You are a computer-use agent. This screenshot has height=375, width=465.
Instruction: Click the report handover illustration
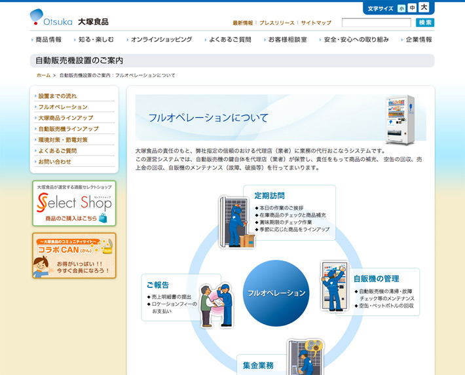click(x=217, y=306)
